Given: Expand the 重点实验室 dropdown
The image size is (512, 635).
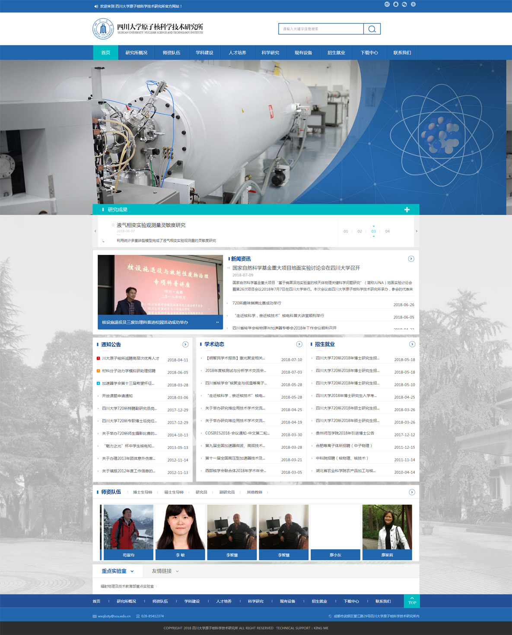Looking at the screenshot, I should pyautogui.click(x=118, y=571).
